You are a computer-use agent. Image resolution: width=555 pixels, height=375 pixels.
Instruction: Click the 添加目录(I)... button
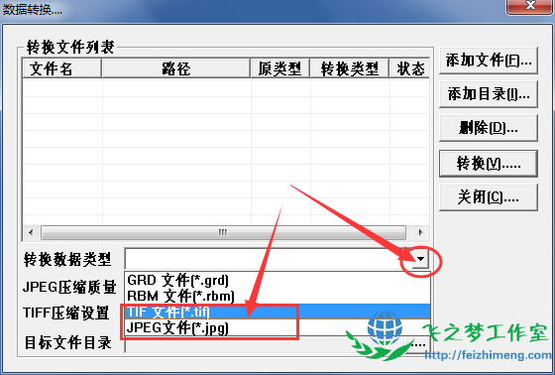[x=488, y=94]
